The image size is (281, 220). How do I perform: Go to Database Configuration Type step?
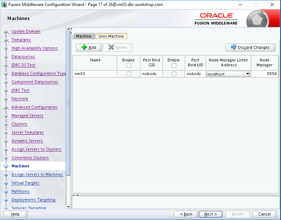pos(39,73)
